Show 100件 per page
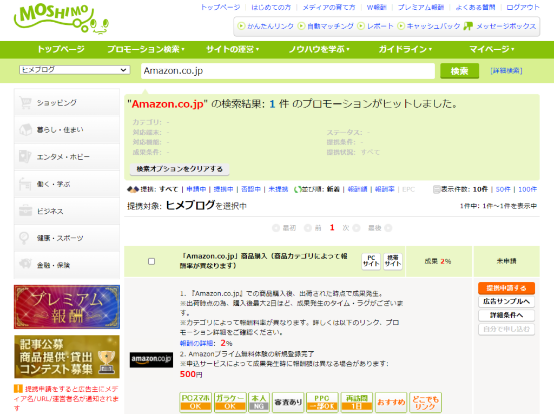The width and height of the screenshot is (554, 414). (527, 189)
